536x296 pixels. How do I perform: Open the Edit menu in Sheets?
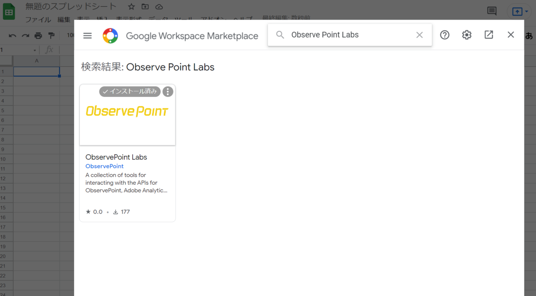(x=64, y=19)
